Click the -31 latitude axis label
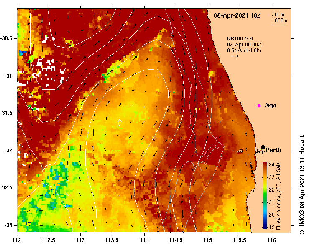309x247 pixels. [8, 76]
